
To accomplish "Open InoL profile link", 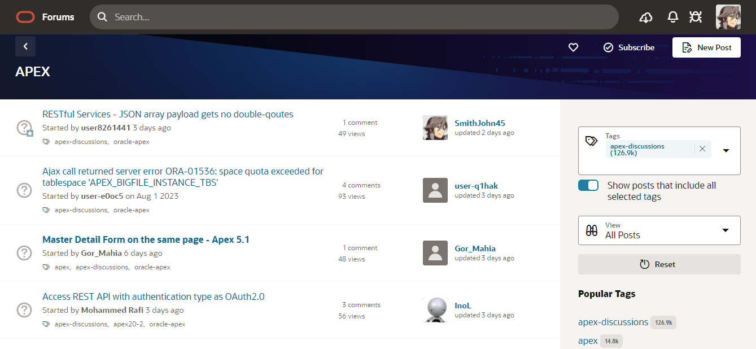I will point(463,306).
